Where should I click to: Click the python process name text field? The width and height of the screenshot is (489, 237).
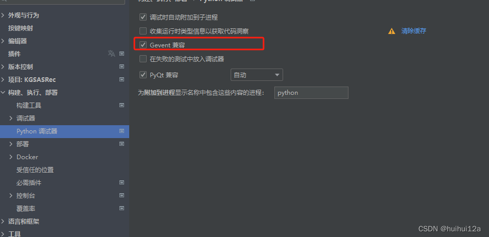pos(311,93)
